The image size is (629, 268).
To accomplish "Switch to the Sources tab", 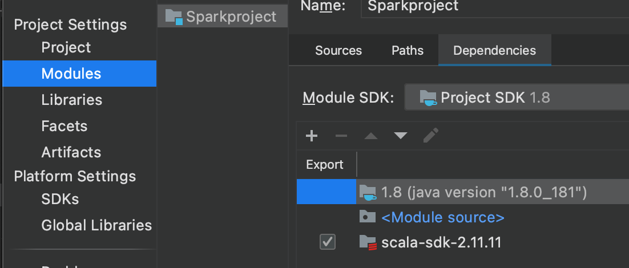I will pos(338,51).
